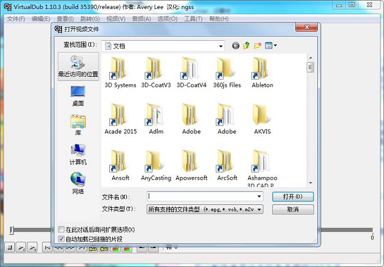Open the 编辑(E) menu
This screenshot has width=384, height=267.
[x=41, y=19]
